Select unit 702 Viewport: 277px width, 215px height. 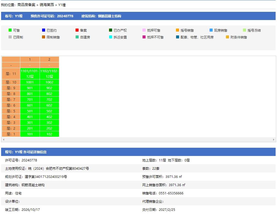49,100
